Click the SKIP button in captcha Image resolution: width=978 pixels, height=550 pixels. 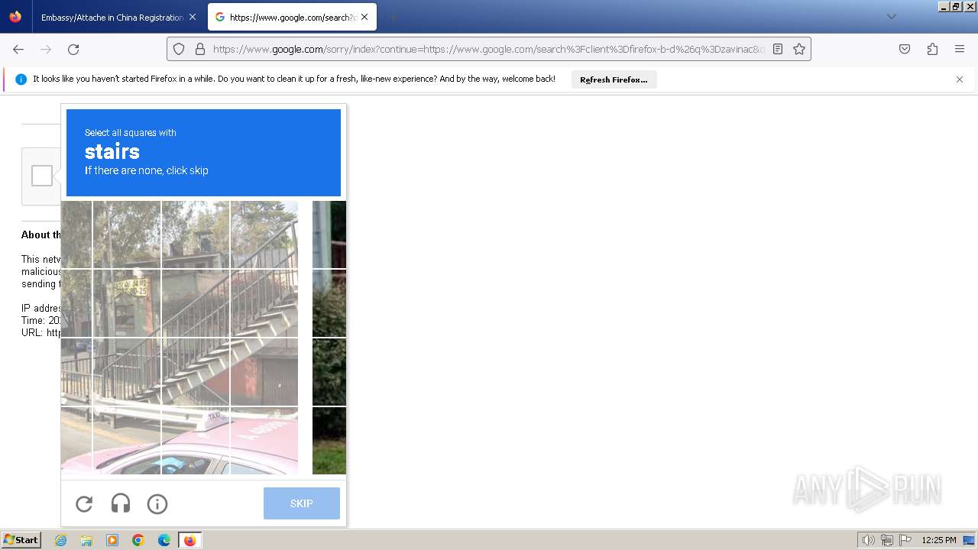pyautogui.click(x=302, y=503)
